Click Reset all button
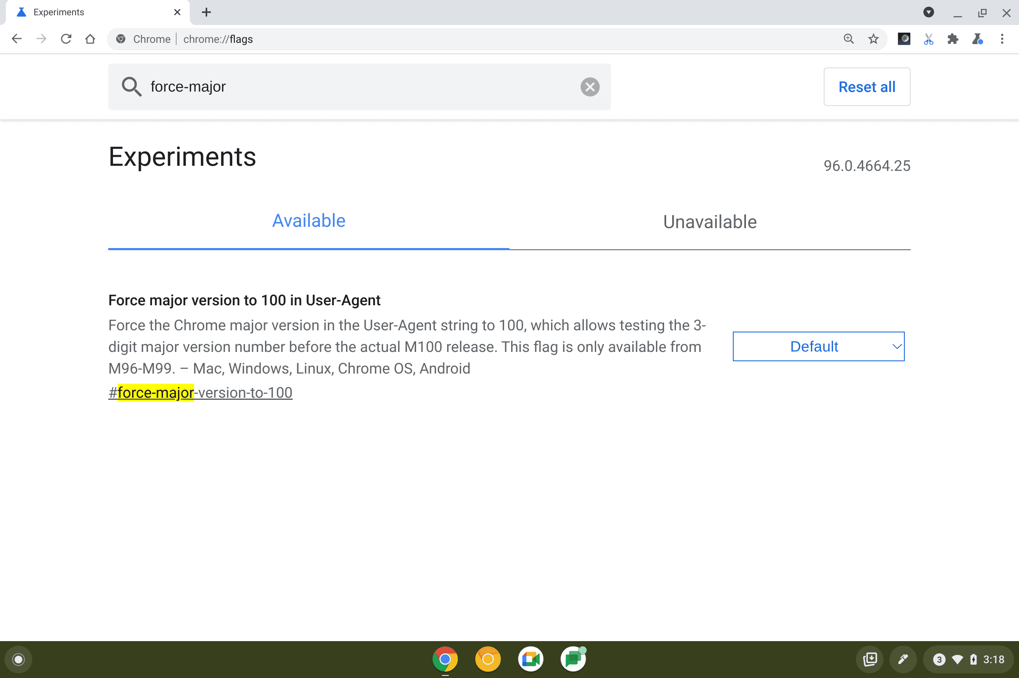 pos(867,86)
